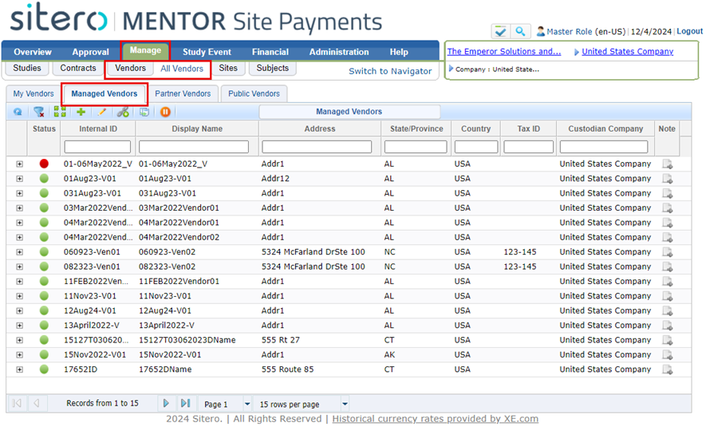Click green status dot of 082323-Ven01
Screen dimensions: 706x427
[44, 267]
